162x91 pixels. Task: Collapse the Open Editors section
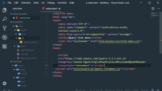tap(11, 14)
